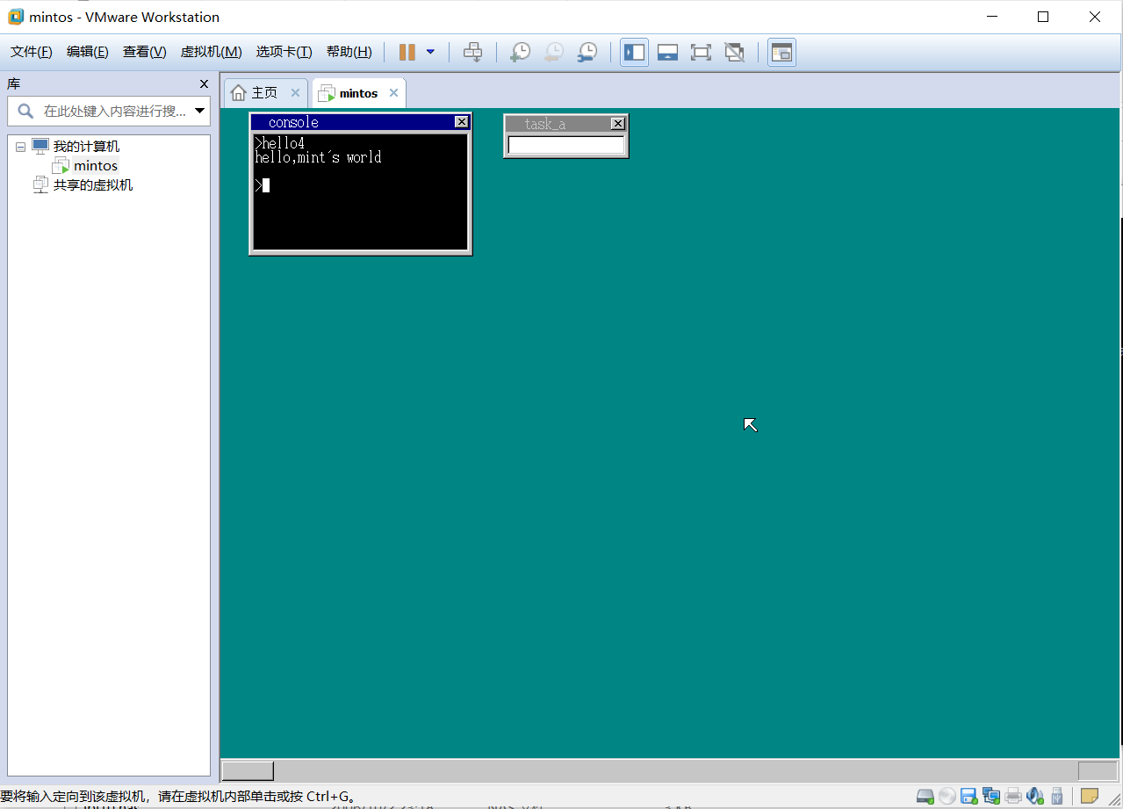Viewport: 1123px width, 809px height.
Task: Click the console prompt cursor line
Action: tap(263, 185)
